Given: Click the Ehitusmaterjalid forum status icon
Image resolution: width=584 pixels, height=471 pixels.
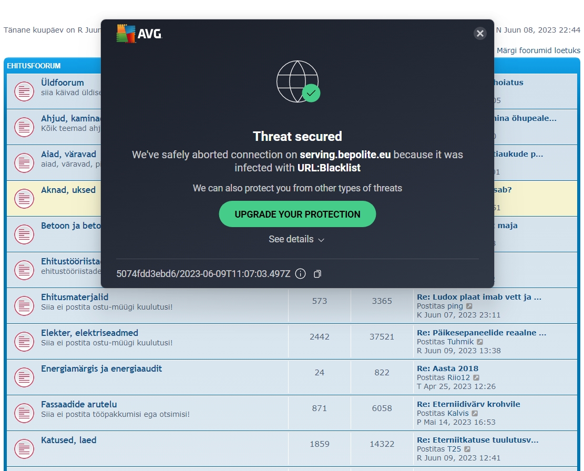Looking at the screenshot, I should 24,306.
